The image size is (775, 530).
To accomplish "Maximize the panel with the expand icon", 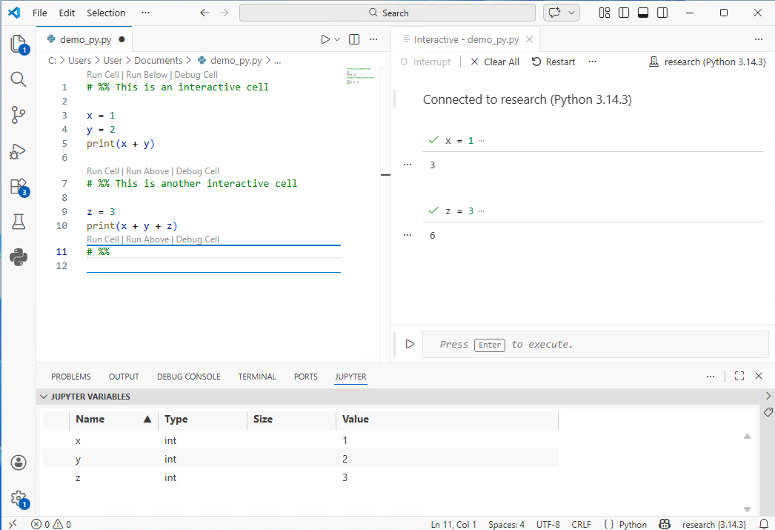I will point(739,376).
